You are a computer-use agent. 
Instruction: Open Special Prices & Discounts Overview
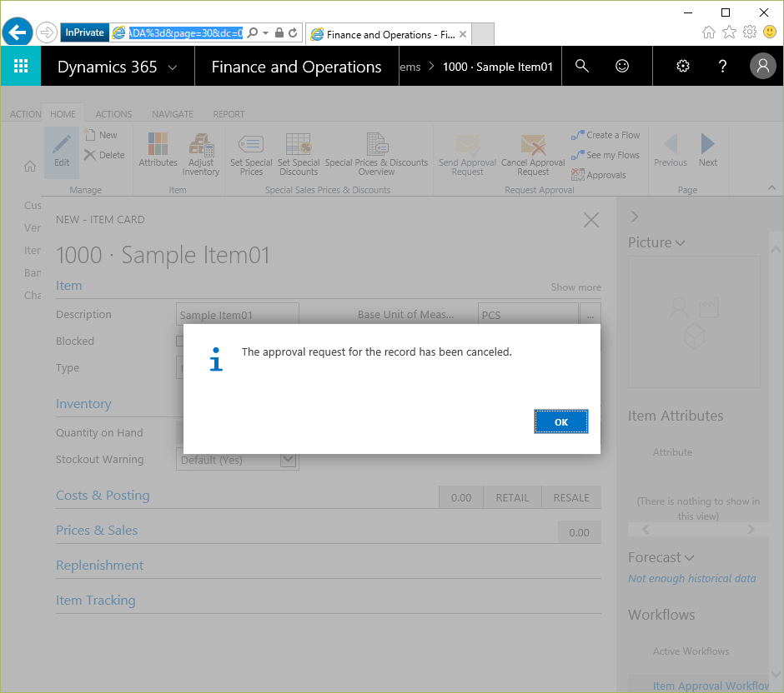376,155
